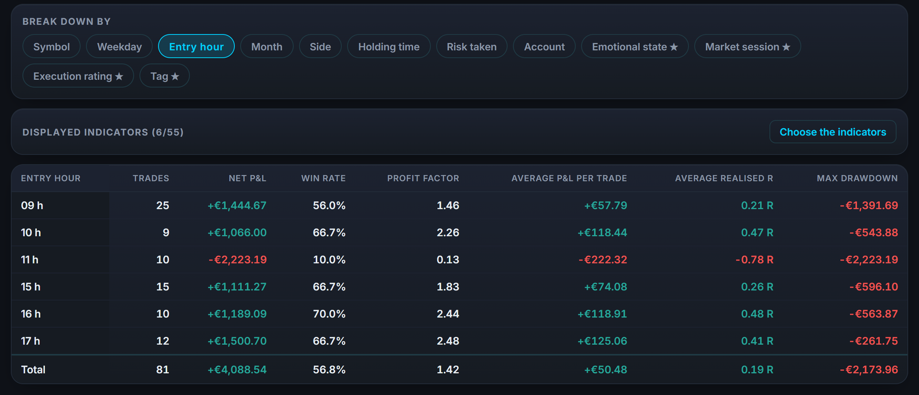
Task: Select the 09 h row label
Action: click(32, 206)
